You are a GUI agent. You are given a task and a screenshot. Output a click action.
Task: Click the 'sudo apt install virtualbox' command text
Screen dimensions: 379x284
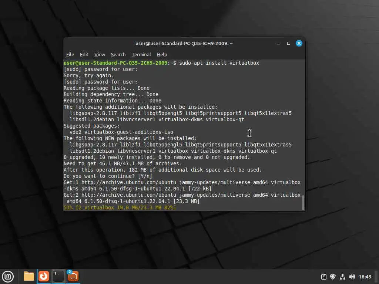219,63
